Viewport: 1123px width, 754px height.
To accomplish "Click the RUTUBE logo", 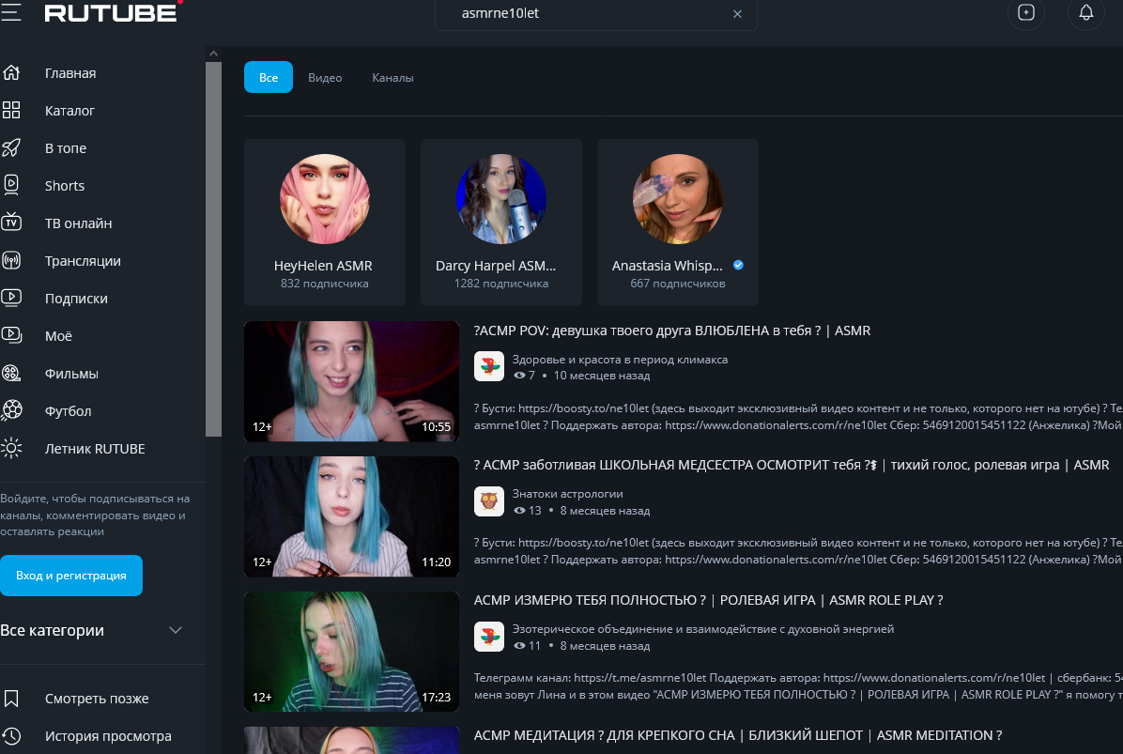I will point(114,11).
